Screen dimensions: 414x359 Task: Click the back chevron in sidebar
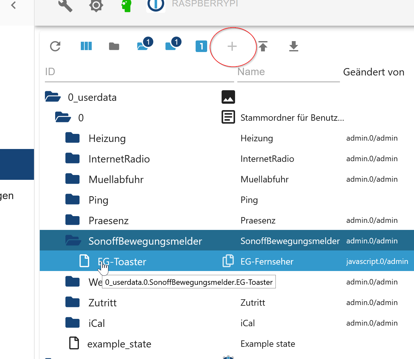tap(13, 5)
